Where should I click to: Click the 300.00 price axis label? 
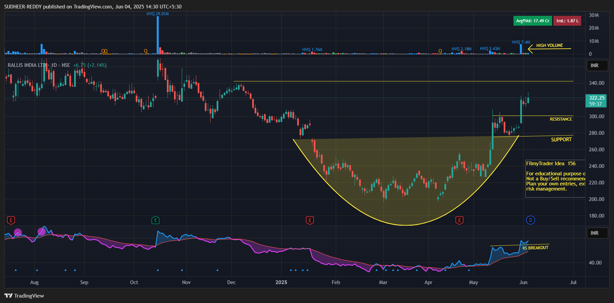point(596,117)
